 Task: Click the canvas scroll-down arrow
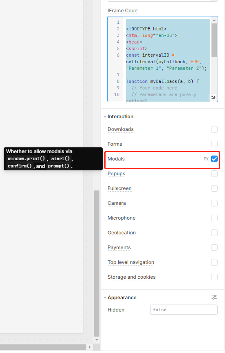coord(97,340)
